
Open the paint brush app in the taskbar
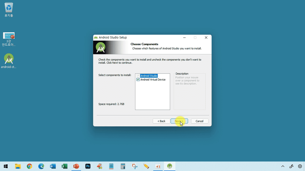click(x=99, y=166)
